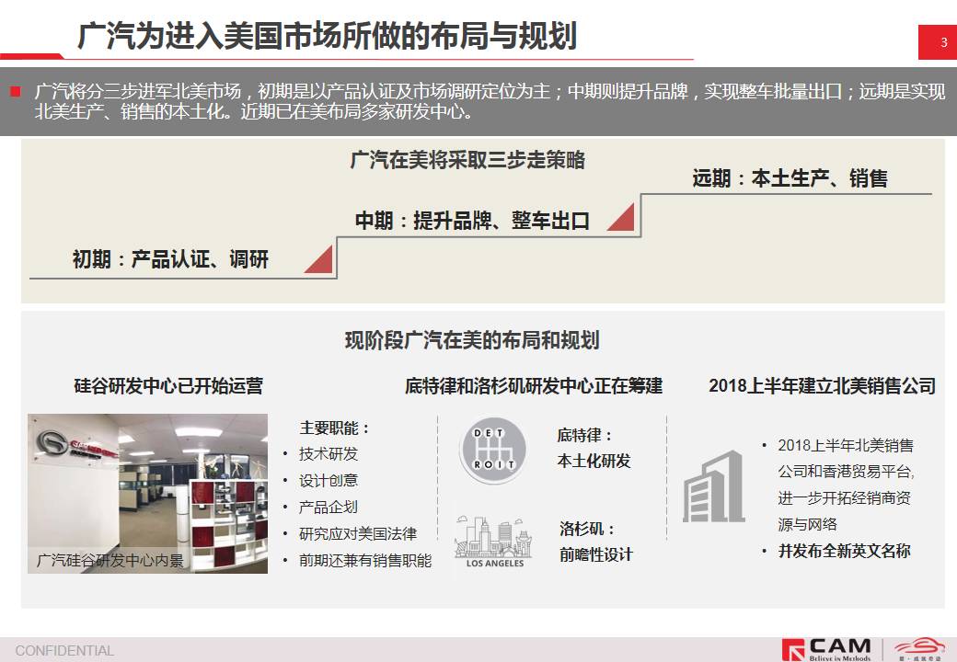Image resolution: width=957 pixels, height=662 pixels.
Task: Click the Los Angeles skyline icon
Action: point(494,542)
